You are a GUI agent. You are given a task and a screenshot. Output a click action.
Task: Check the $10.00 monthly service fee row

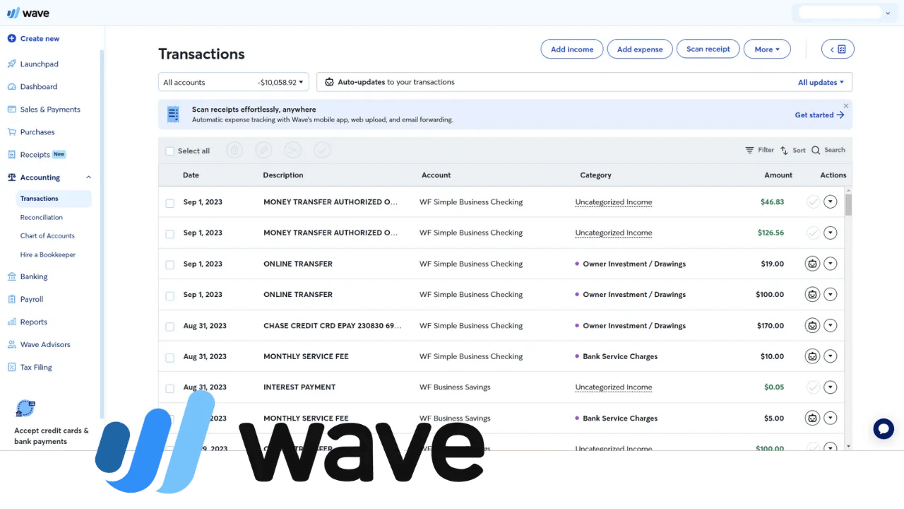169,358
